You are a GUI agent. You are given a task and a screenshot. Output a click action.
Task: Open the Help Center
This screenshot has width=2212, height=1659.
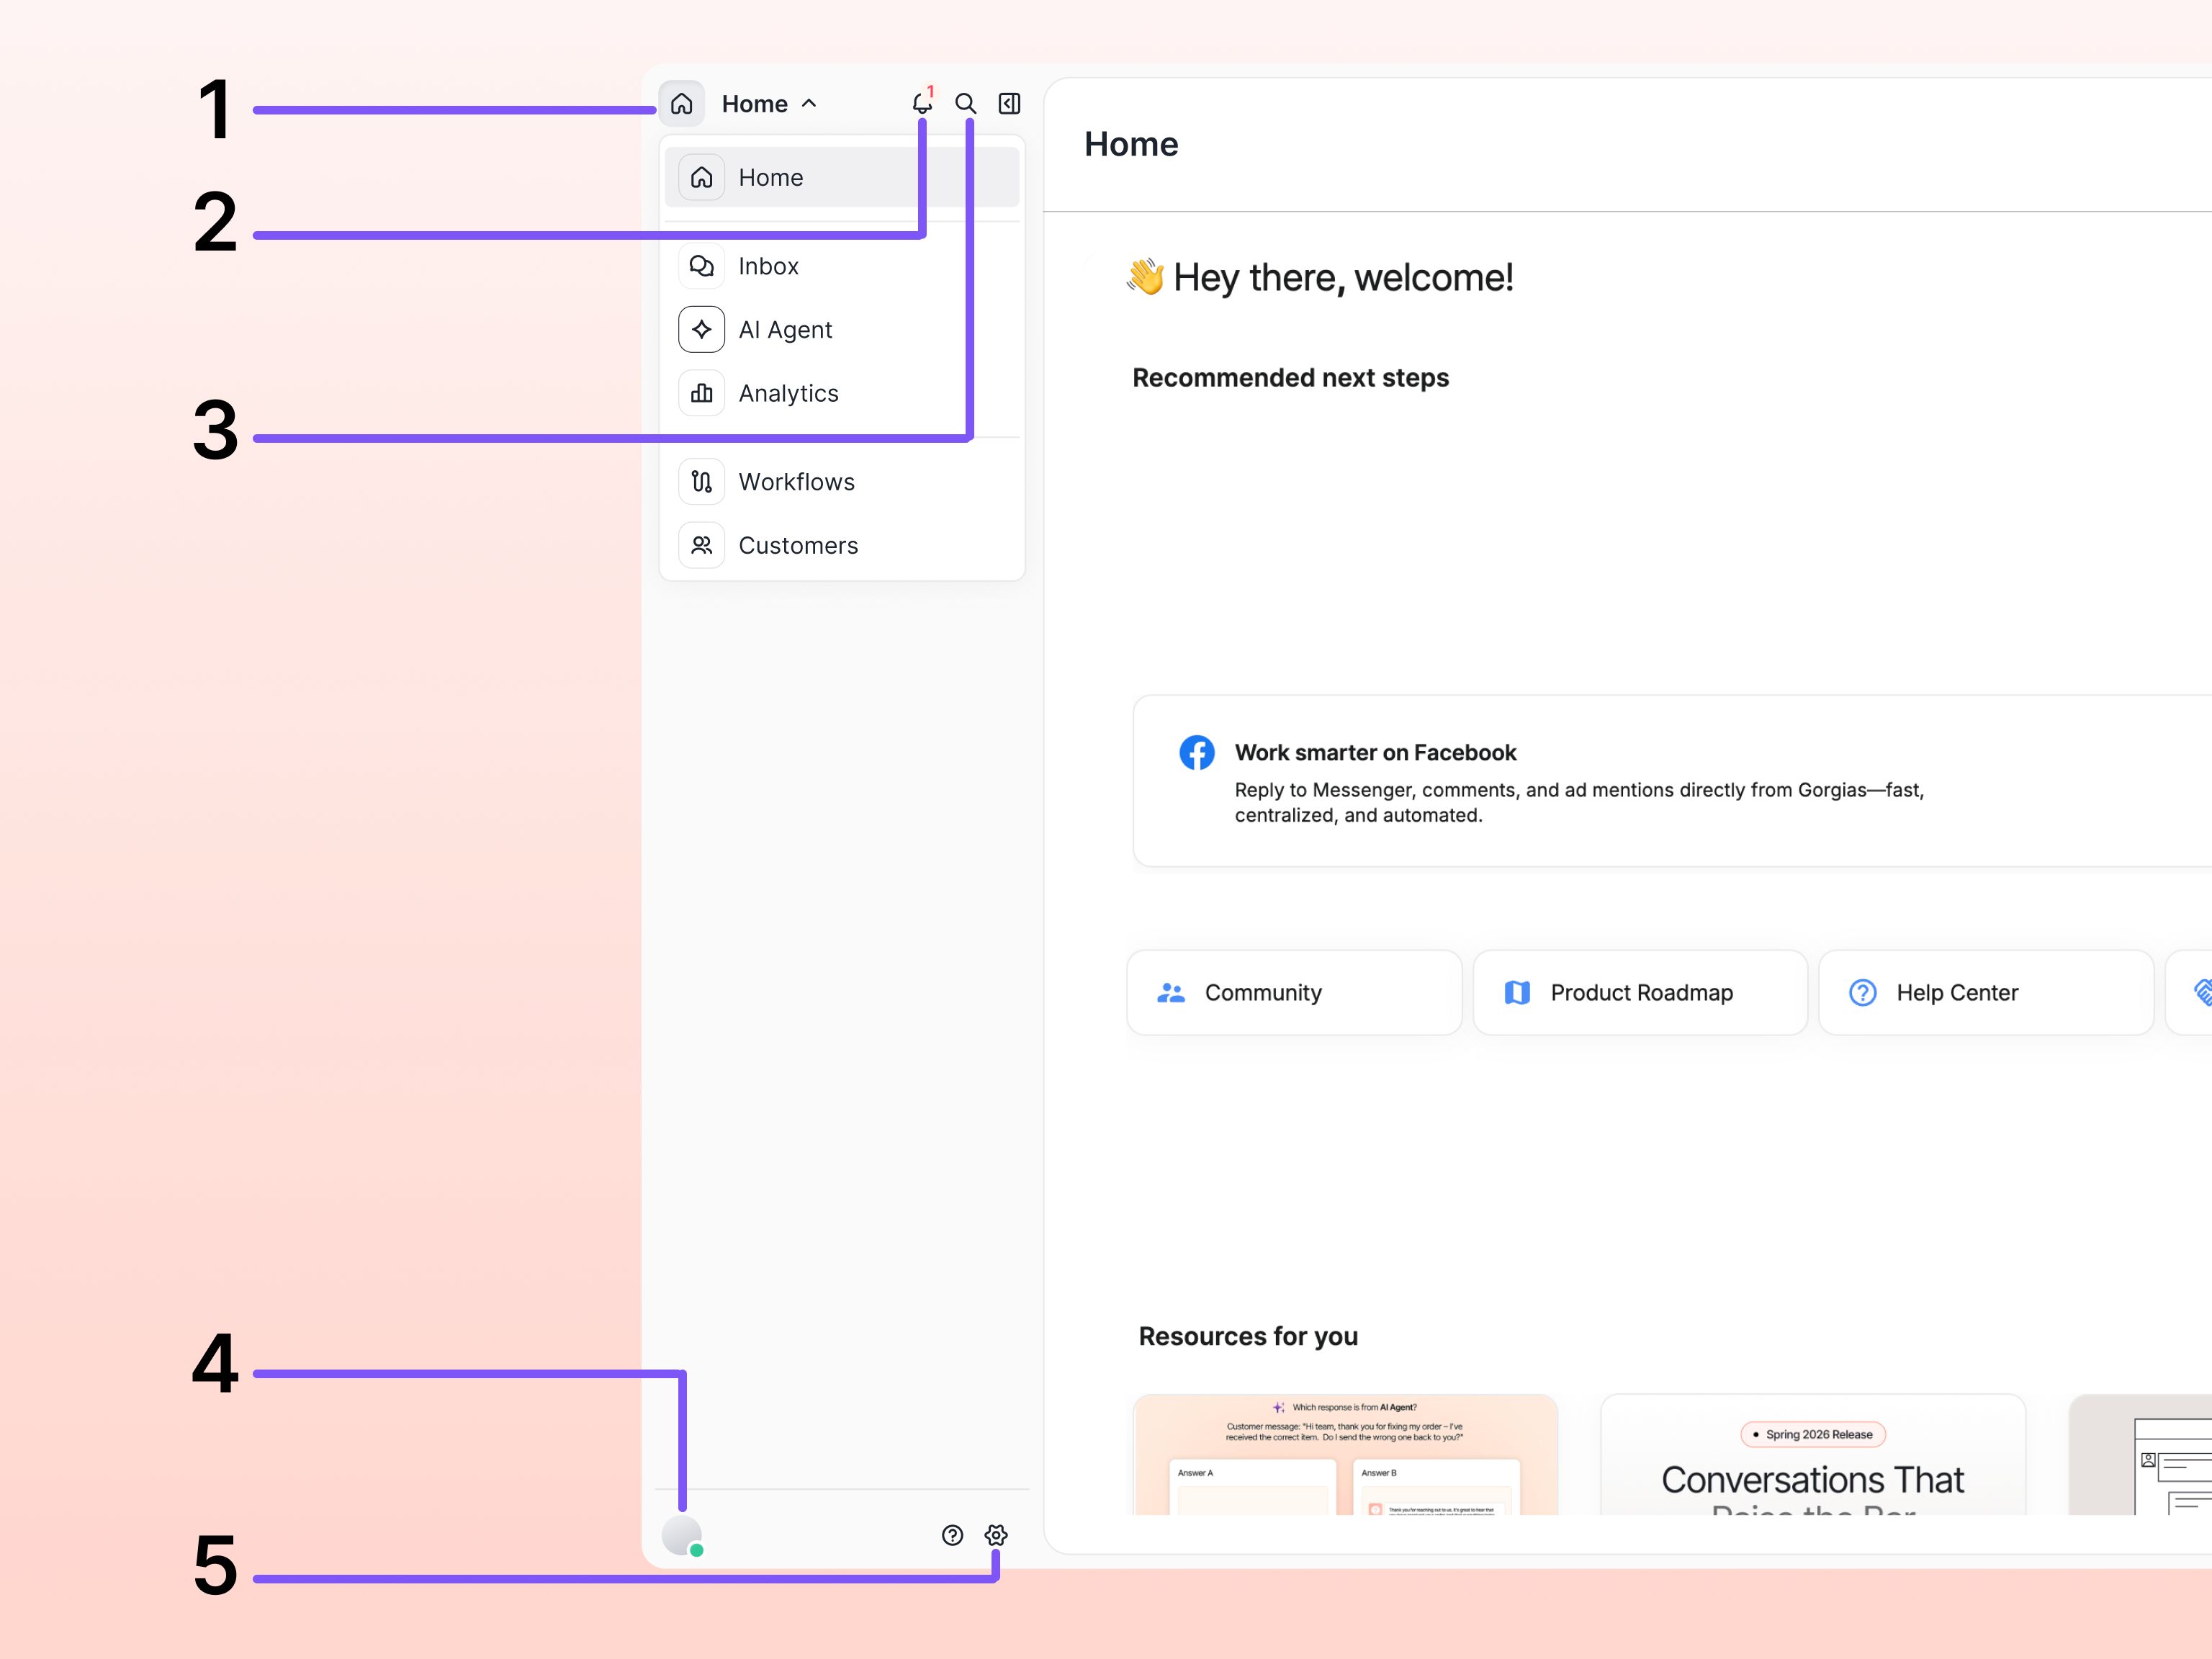pyautogui.click(x=1985, y=992)
